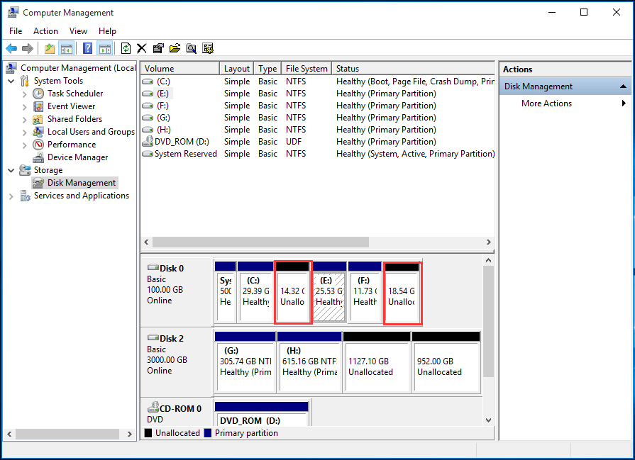Open the Properties toolbar icon

pyautogui.click(x=158, y=48)
